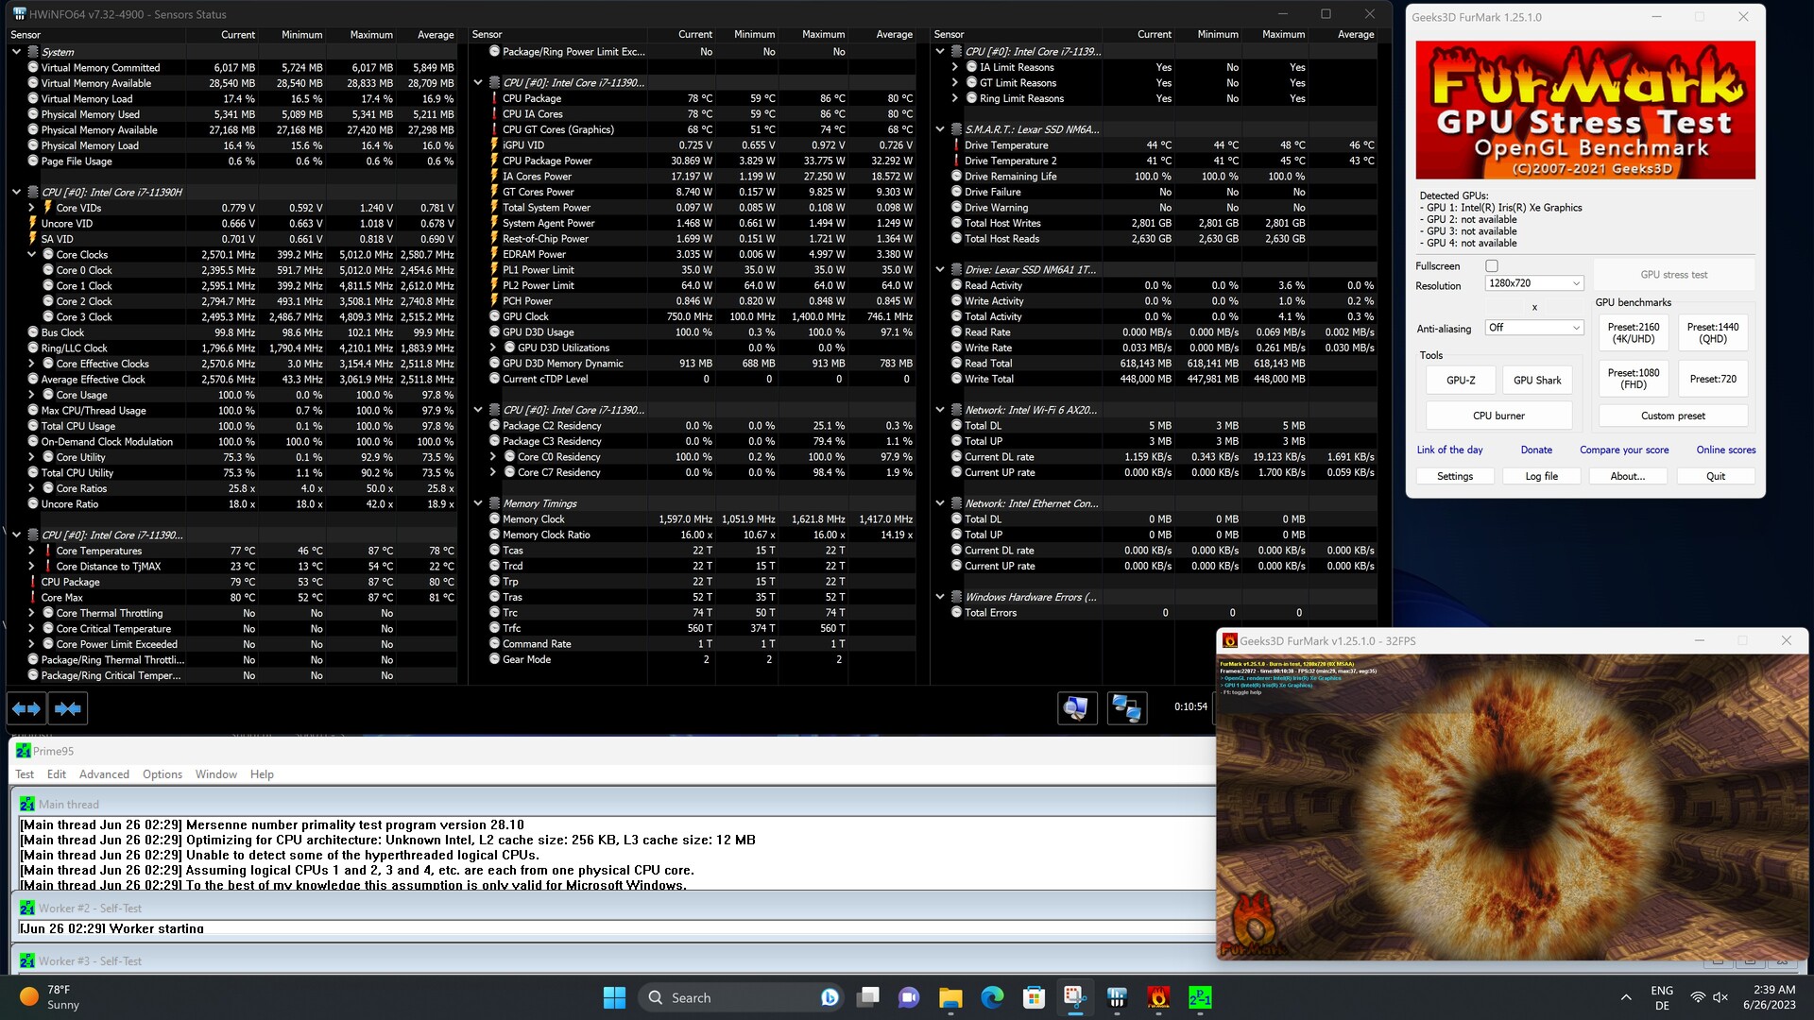Expand the GPU D3D Utilizations row
The width and height of the screenshot is (1814, 1020).
(493, 348)
